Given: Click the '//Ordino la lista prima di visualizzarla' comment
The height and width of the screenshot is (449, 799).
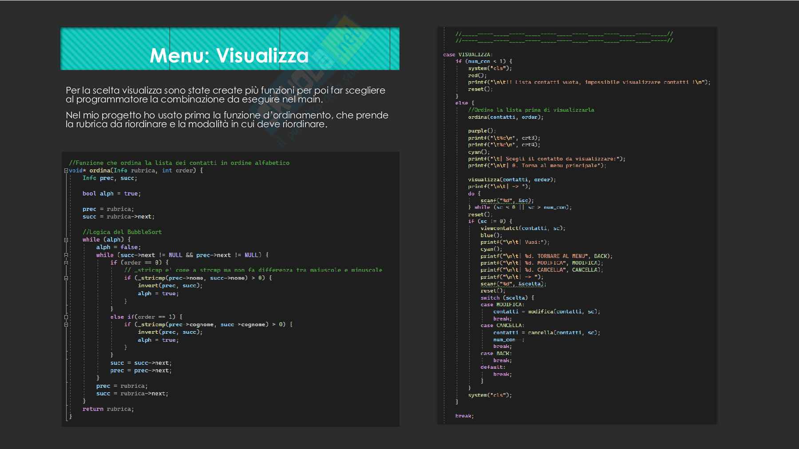Looking at the screenshot, I should (x=531, y=110).
